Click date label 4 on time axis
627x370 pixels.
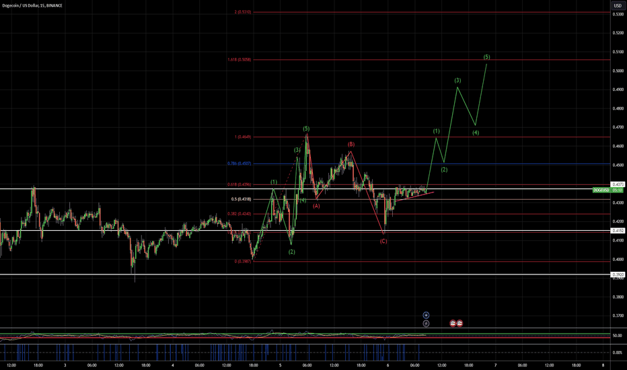173,365
